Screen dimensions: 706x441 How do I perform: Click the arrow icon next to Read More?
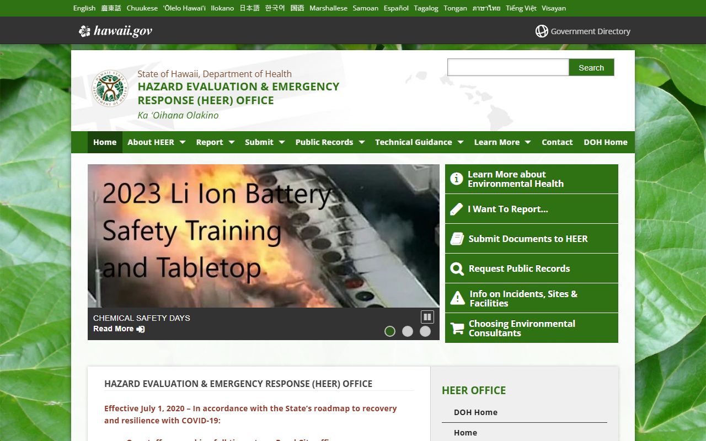(141, 329)
